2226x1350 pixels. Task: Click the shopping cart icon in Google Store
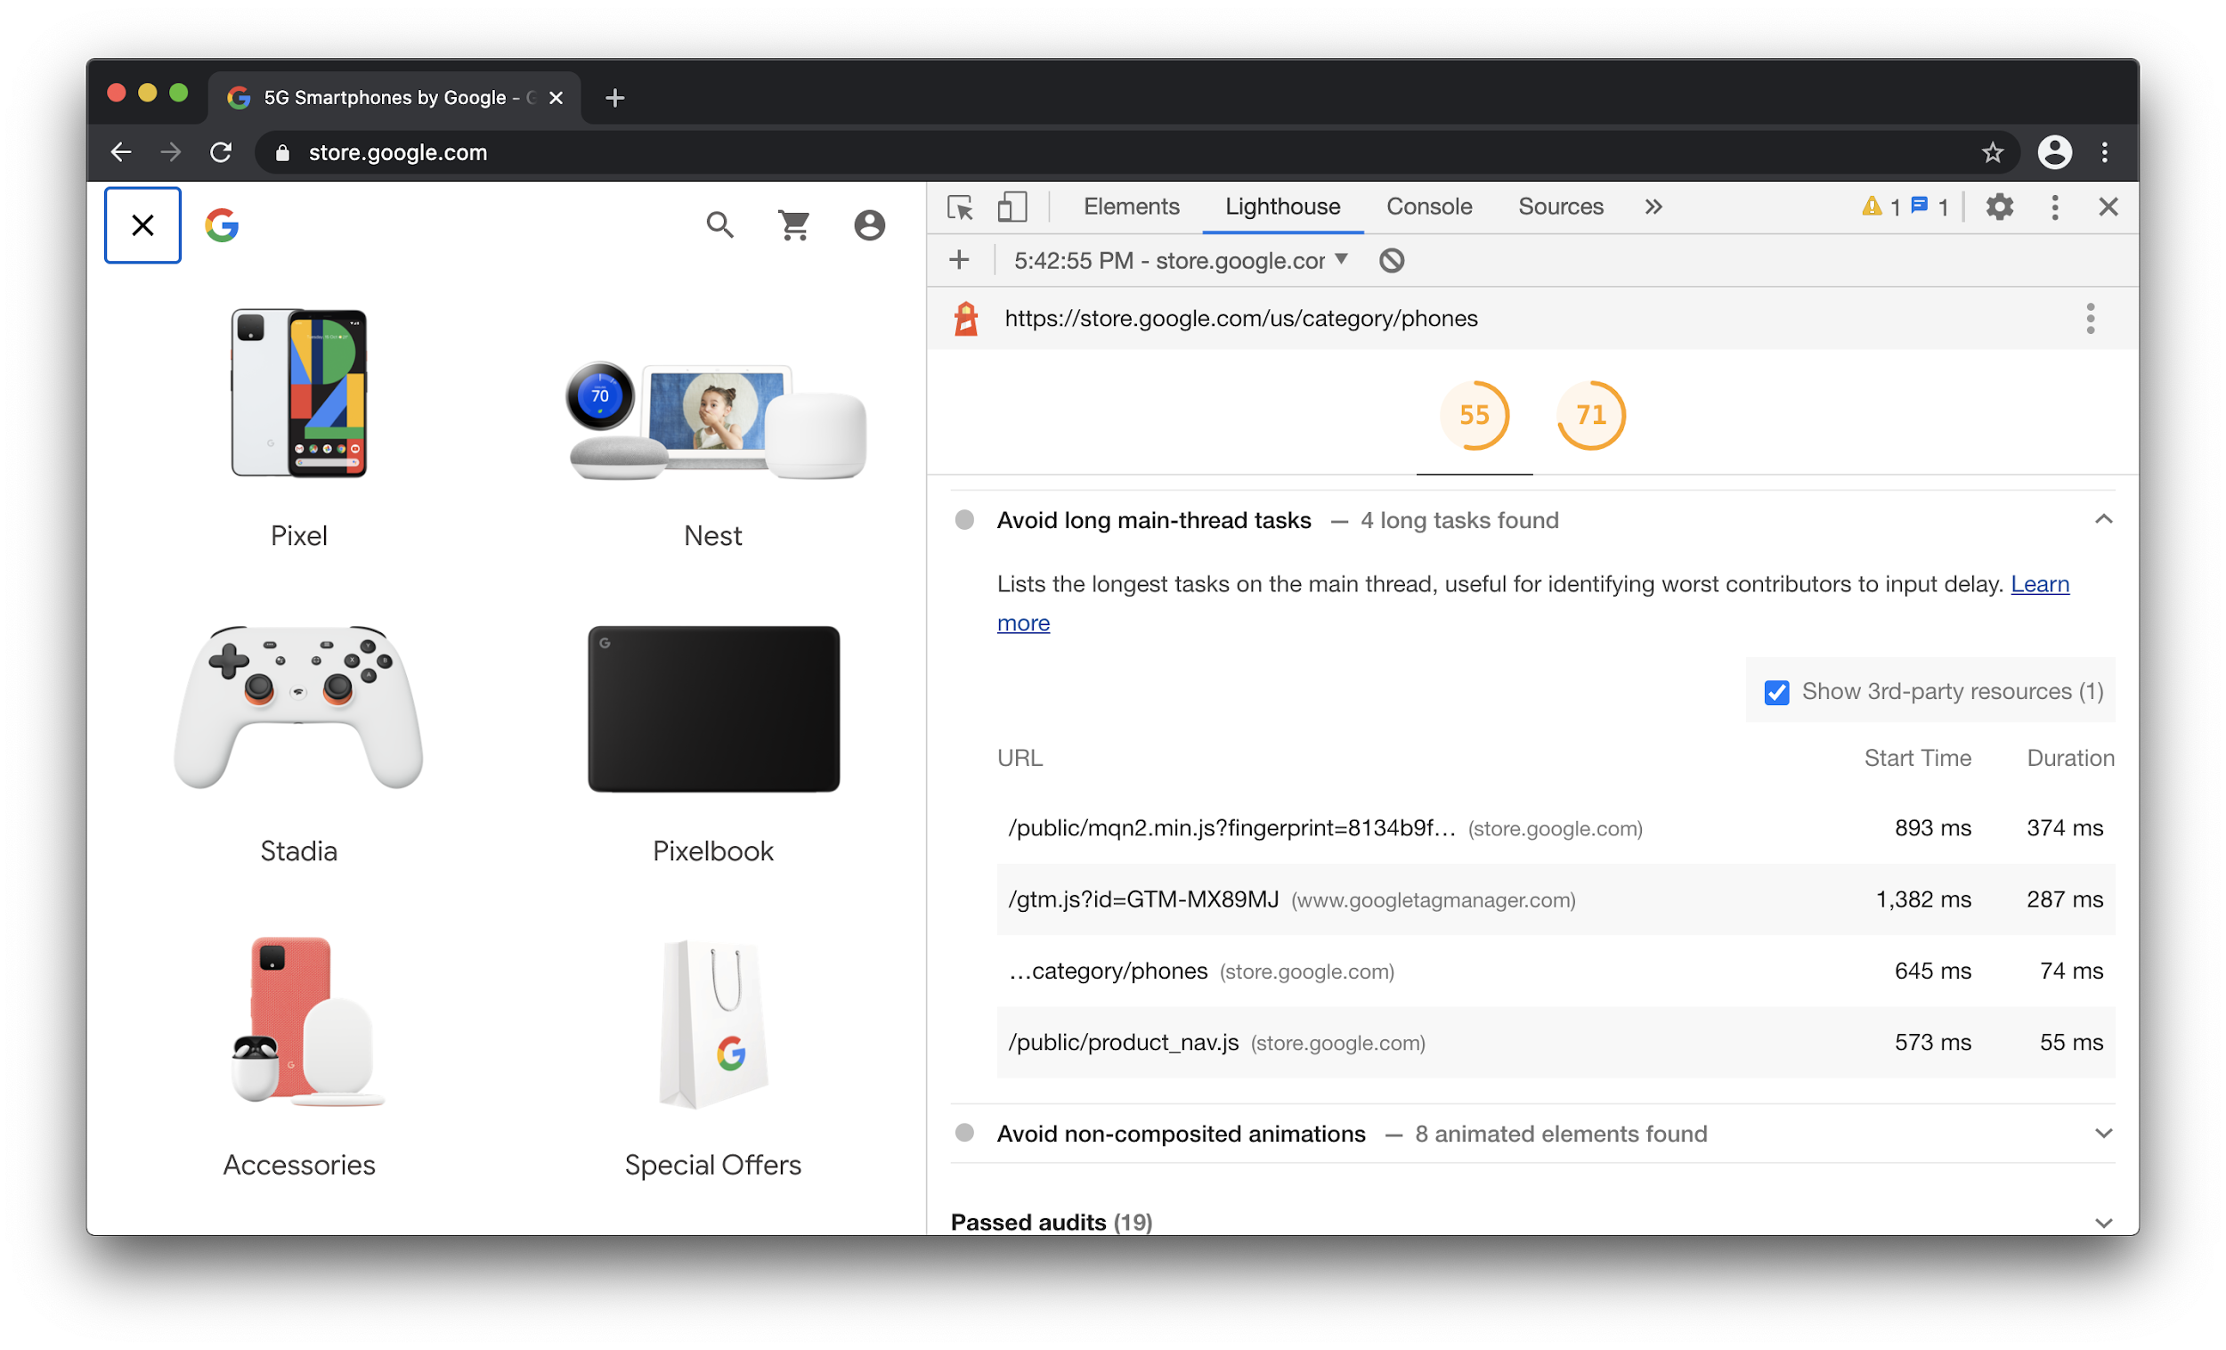pos(792,224)
